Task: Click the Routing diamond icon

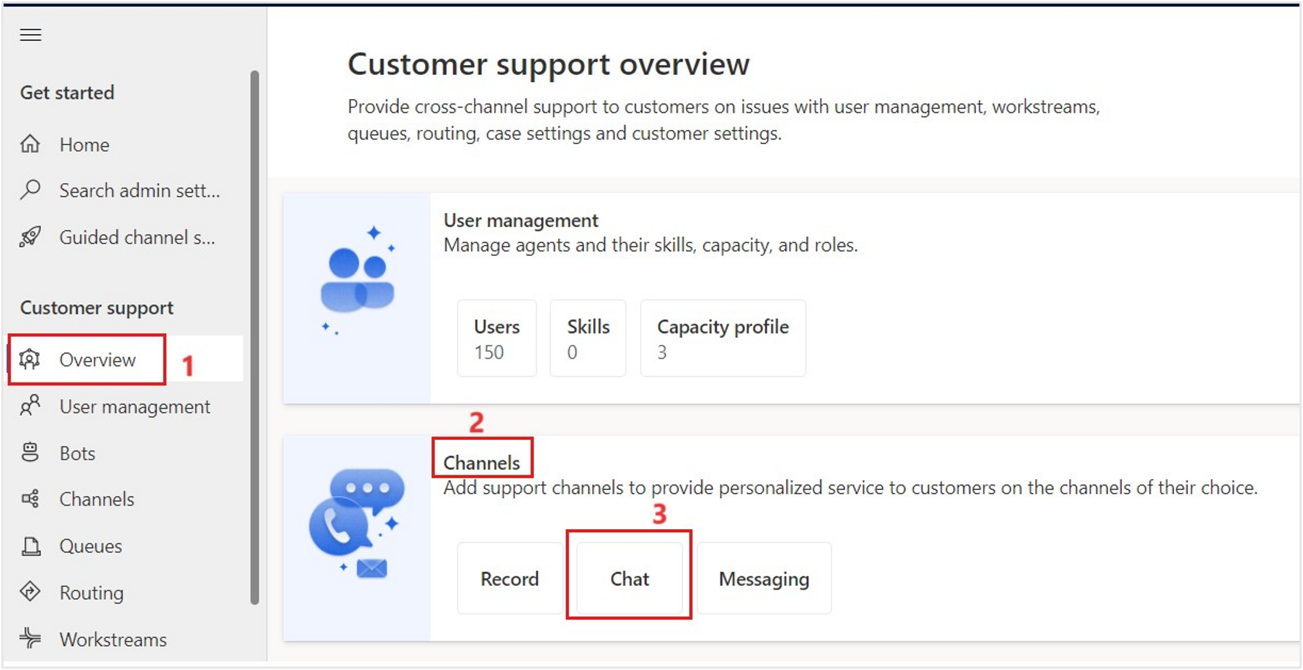Action: pos(30,592)
